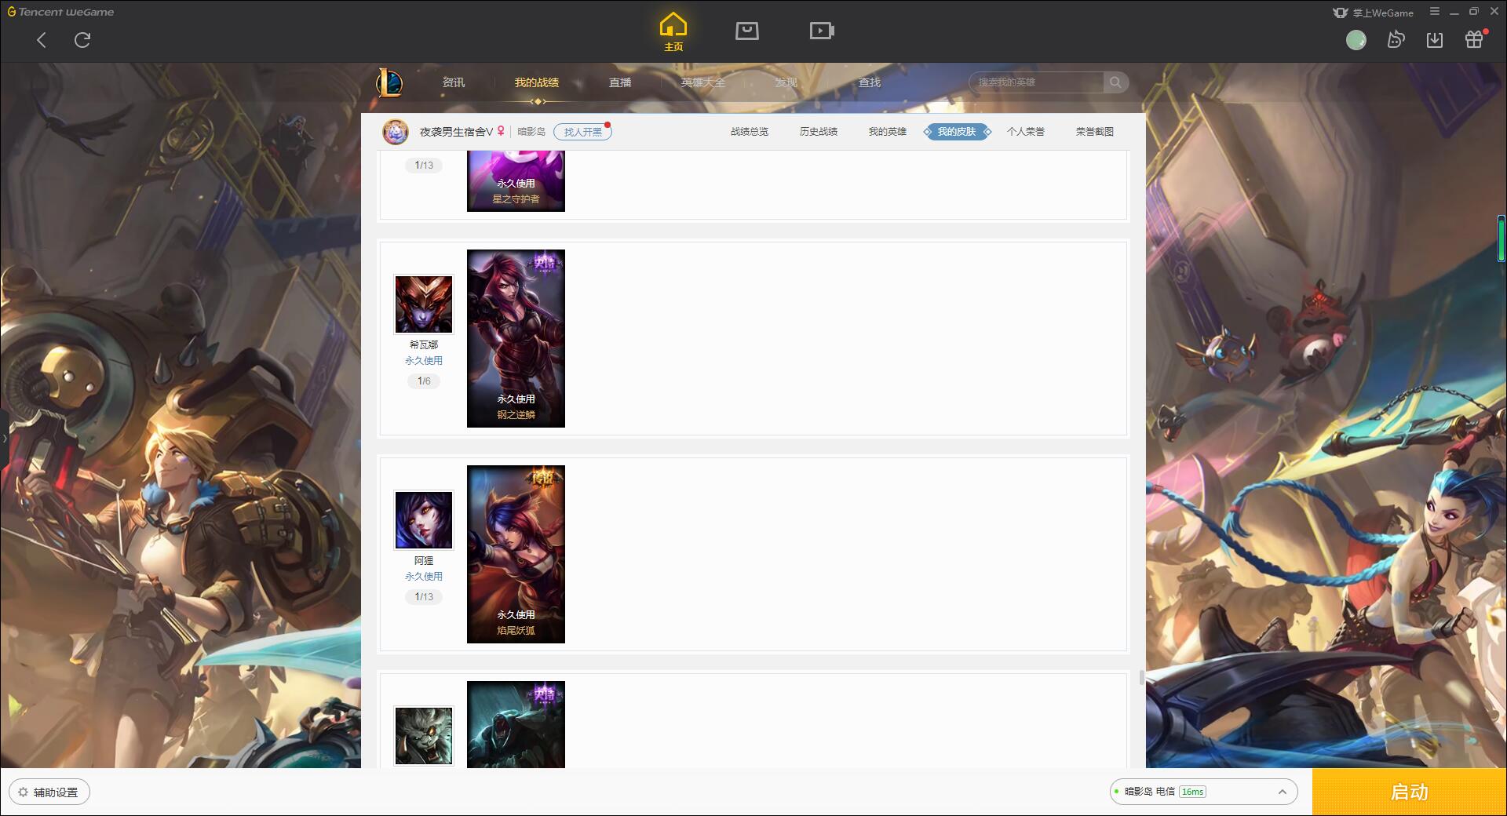Open 辅助设置 settings button

[49, 792]
